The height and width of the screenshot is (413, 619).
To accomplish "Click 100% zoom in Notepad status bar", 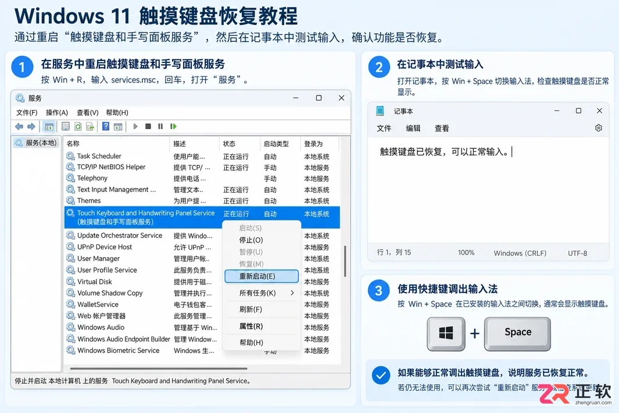I will (x=466, y=252).
